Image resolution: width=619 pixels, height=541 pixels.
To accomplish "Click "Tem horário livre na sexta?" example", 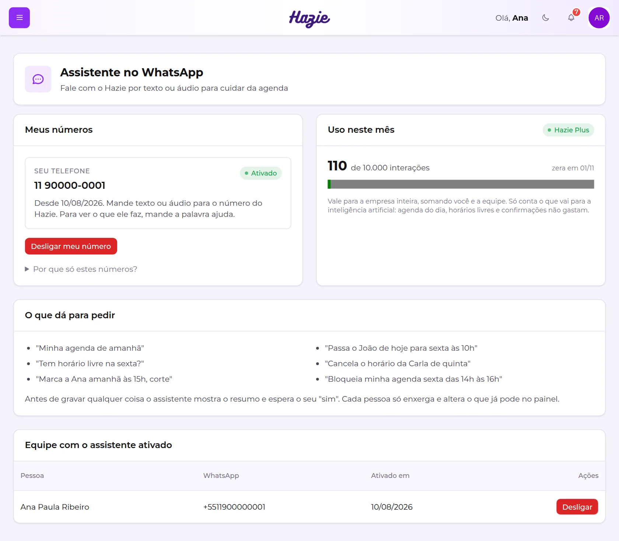I will [90, 364].
